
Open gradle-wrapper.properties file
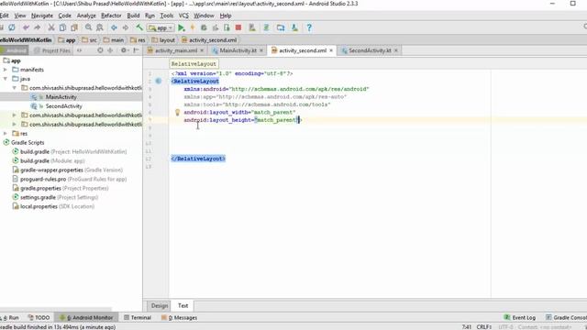pyautogui.click(x=67, y=170)
